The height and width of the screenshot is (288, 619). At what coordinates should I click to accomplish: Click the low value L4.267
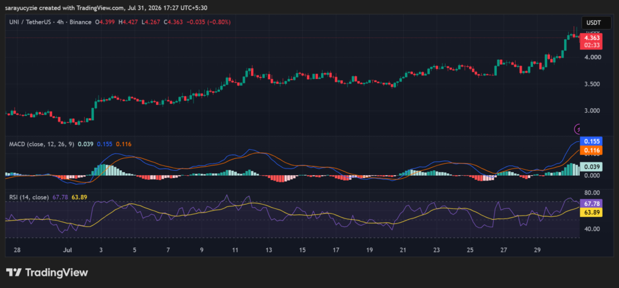pyautogui.click(x=150, y=22)
